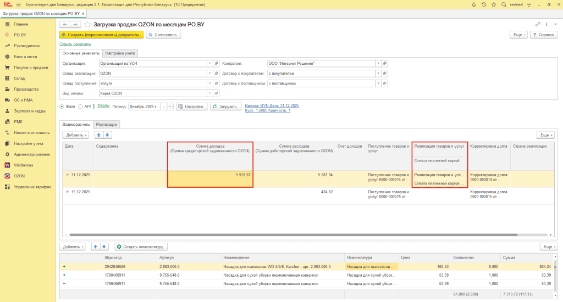Click the Сопоставить button
The width and height of the screenshot is (563, 302).
[x=163, y=35]
